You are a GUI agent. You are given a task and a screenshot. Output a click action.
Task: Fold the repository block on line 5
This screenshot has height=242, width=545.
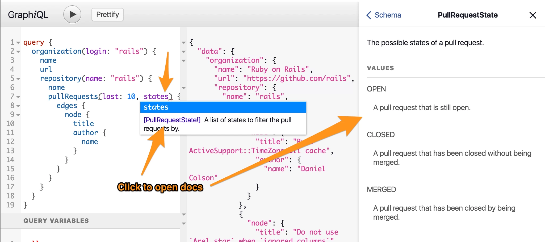[18, 79]
